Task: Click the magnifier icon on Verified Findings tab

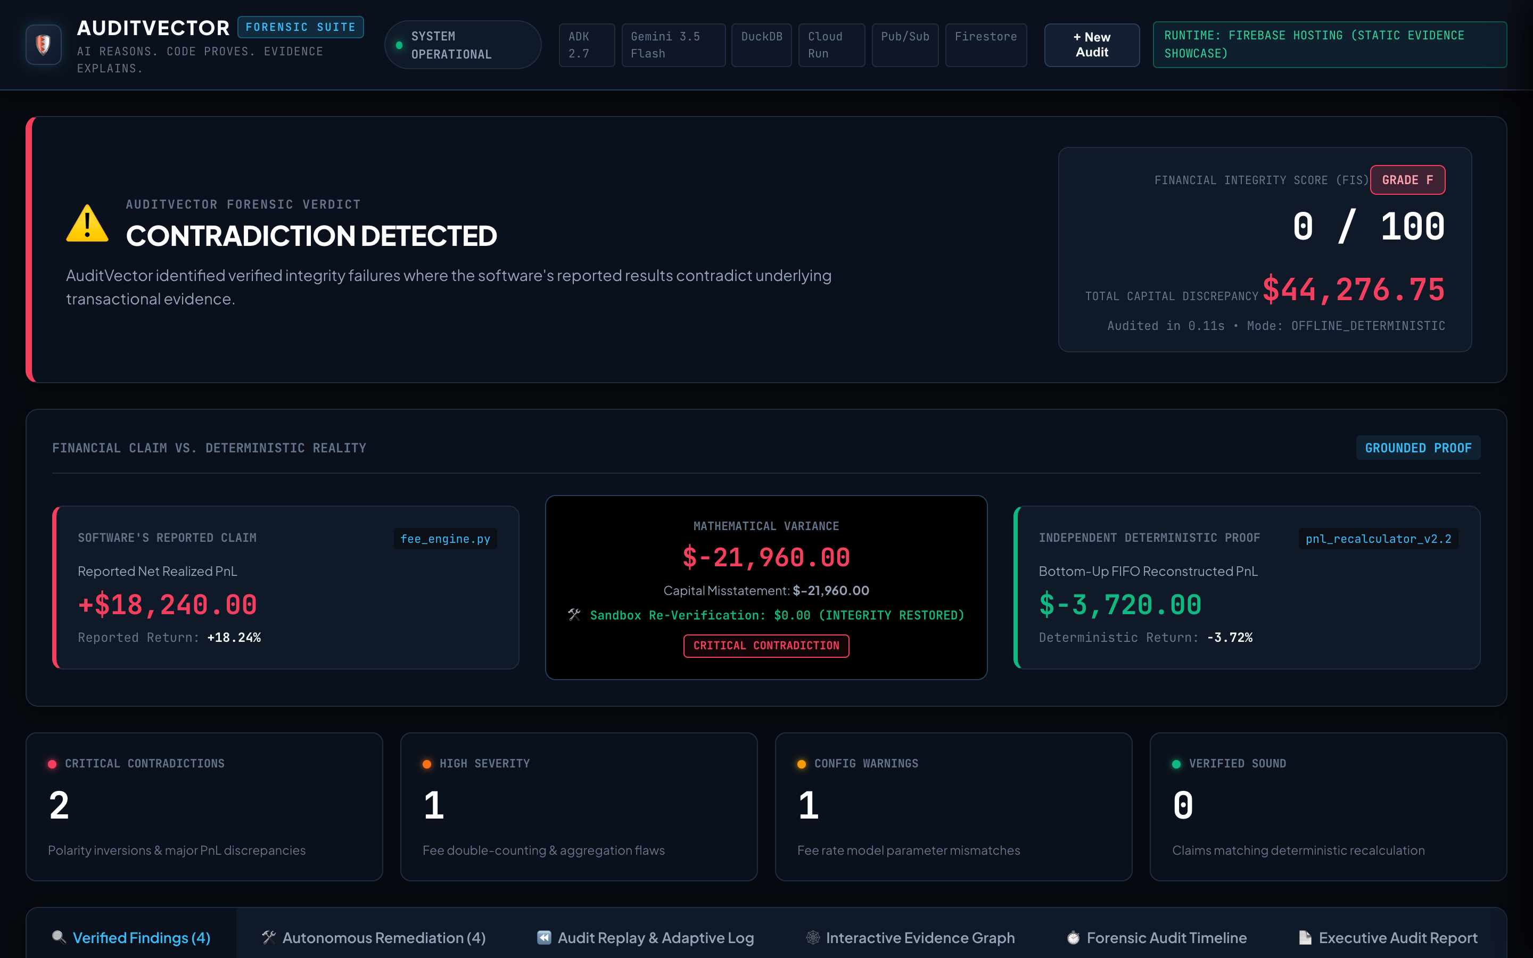Action: (59, 937)
